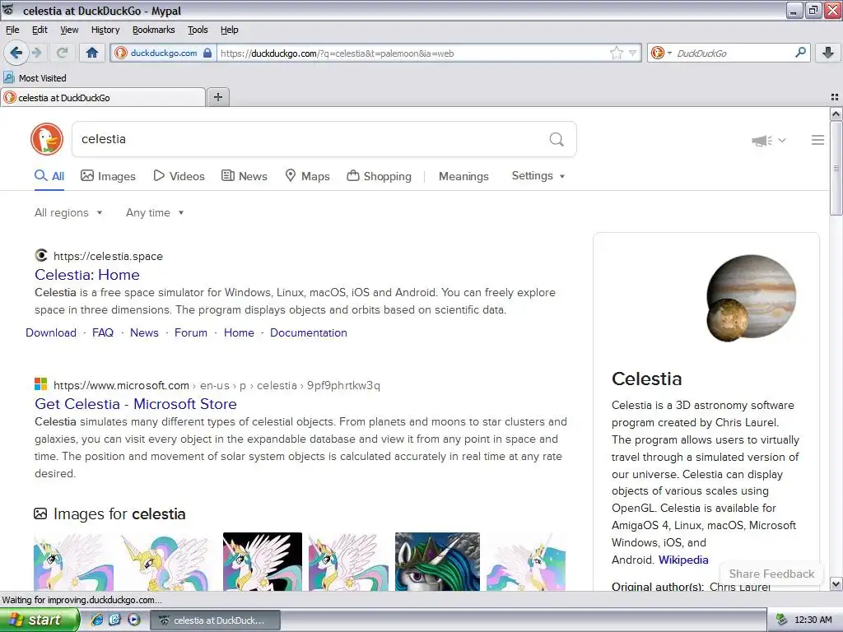This screenshot has width=843, height=632.
Task: Click the tab groups icon beside tab strip
Action: 835,97
